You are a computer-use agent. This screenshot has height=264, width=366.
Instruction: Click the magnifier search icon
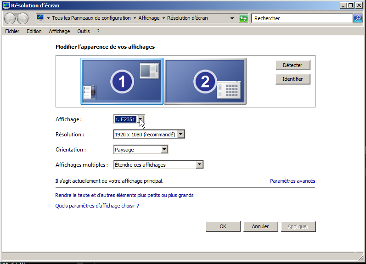click(x=358, y=18)
